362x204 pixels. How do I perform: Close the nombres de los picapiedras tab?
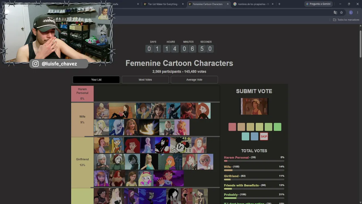[x=273, y=4]
